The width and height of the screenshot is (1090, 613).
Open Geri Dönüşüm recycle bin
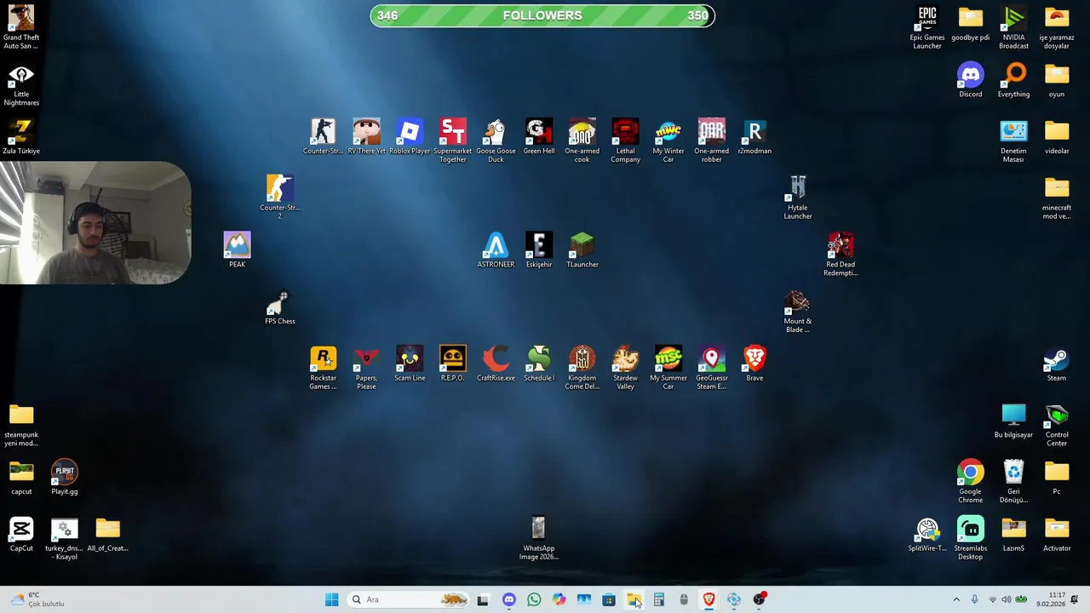coord(1013,481)
